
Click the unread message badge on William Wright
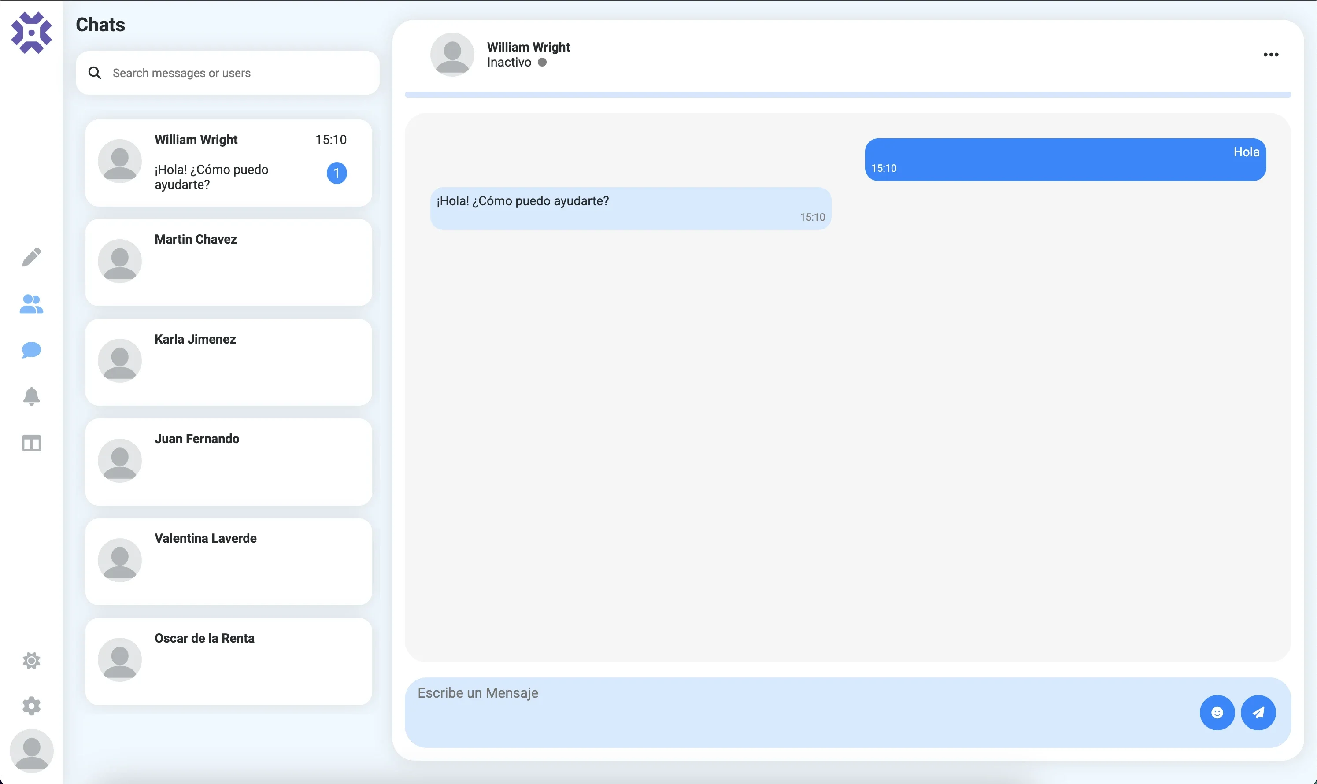click(337, 173)
